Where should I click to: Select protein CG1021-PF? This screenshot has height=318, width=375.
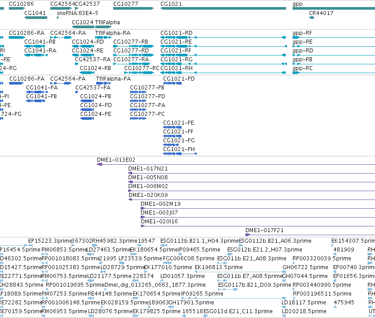[x=178, y=132]
